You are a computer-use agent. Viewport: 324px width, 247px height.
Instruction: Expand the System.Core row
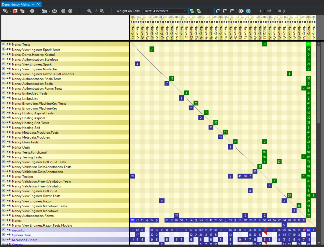click(3, 235)
